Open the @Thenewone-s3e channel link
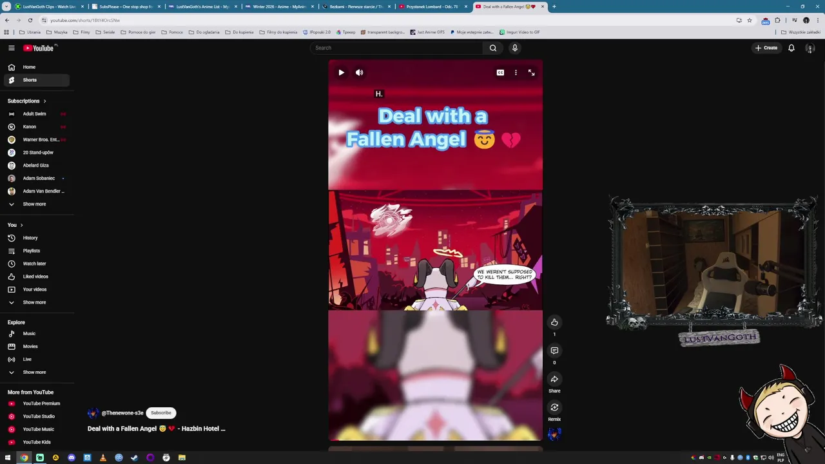 (x=122, y=413)
